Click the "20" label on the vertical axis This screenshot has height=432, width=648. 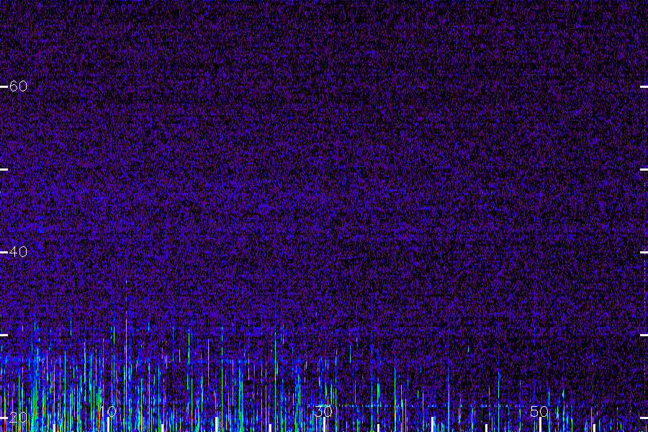tap(18, 418)
